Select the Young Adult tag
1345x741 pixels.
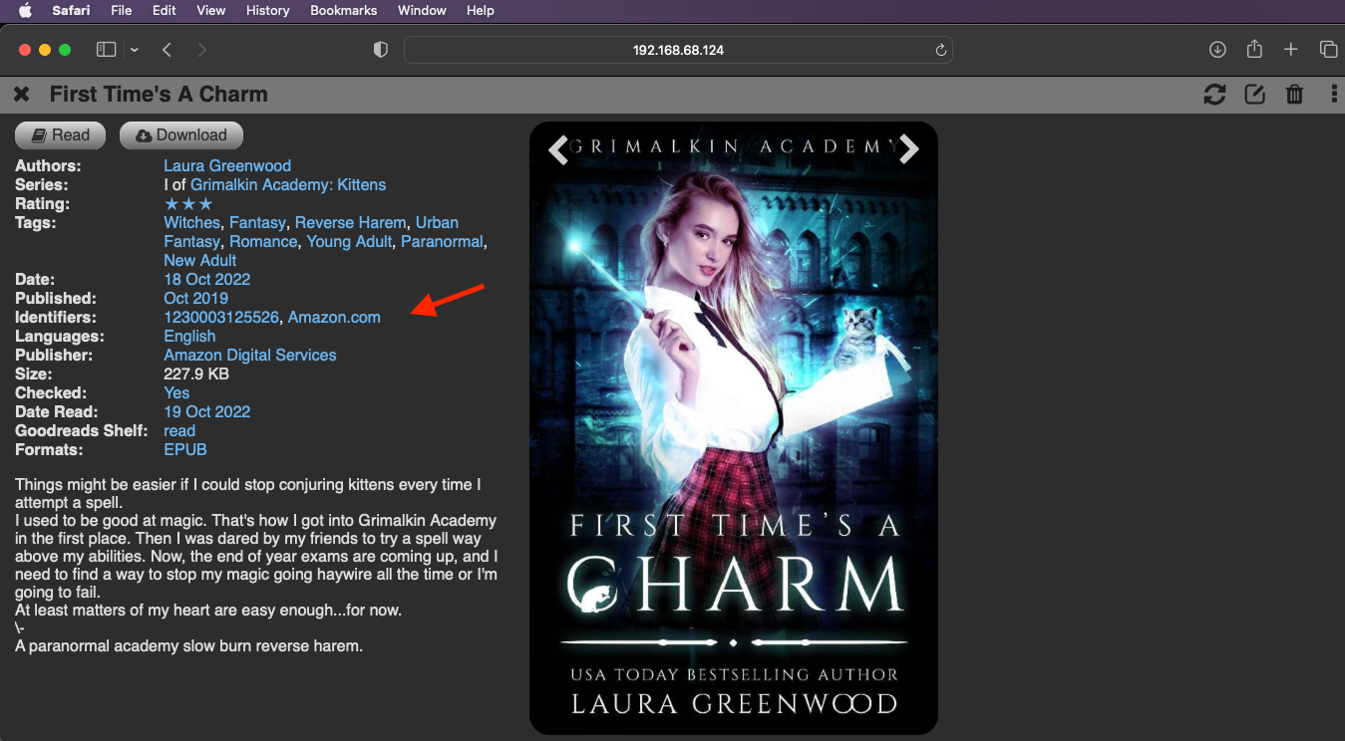click(x=349, y=242)
